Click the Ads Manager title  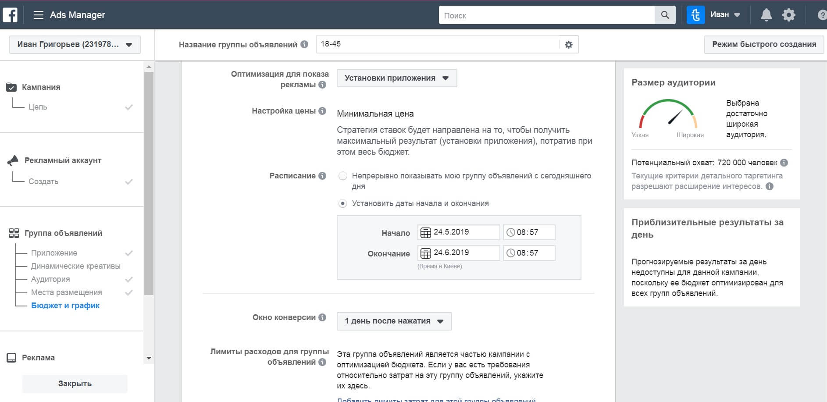(78, 15)
